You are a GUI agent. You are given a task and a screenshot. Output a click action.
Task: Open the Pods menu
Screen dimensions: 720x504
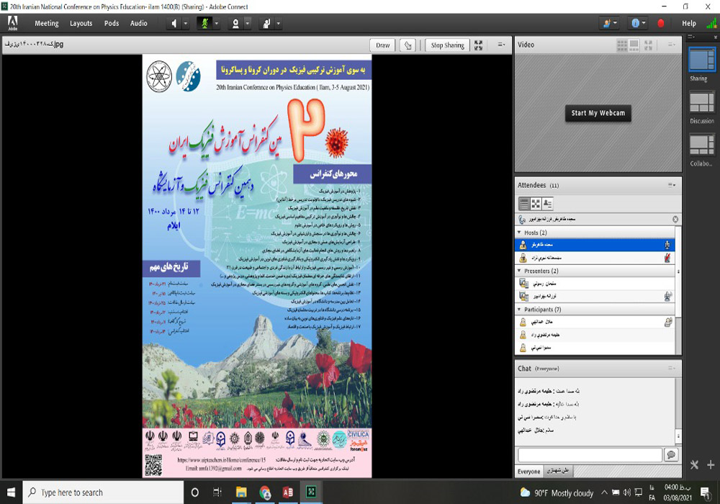[112, 23]
